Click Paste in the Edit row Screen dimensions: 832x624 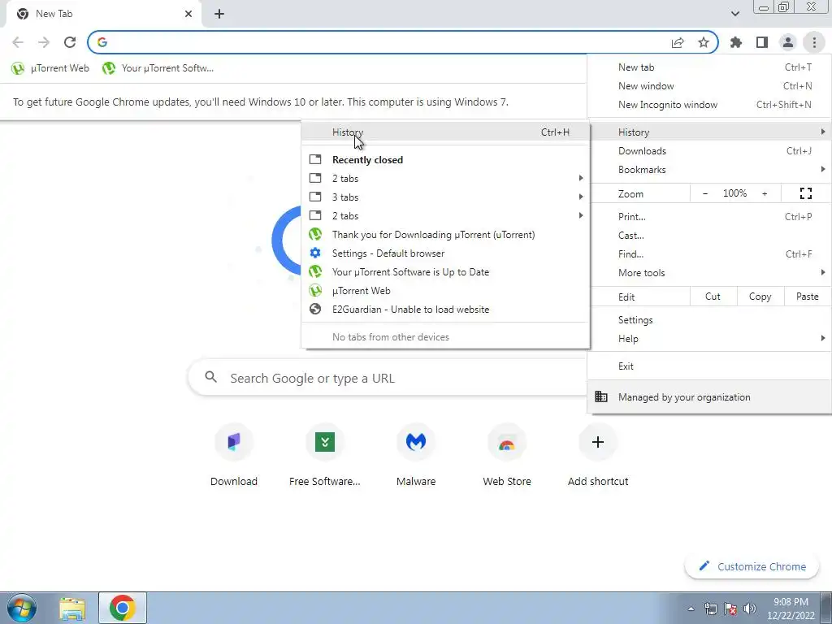pos(807,297)
